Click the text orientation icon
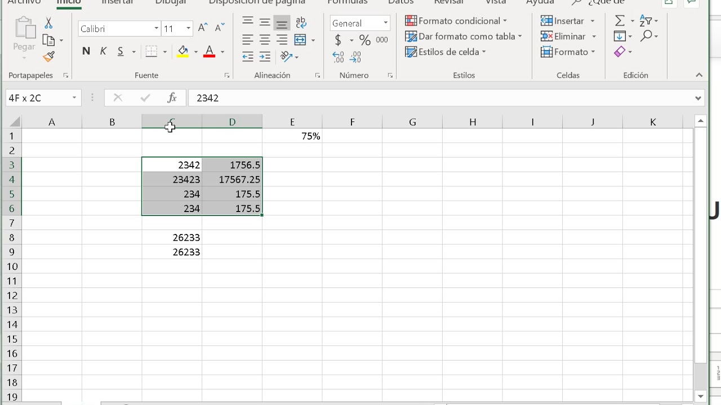Screen dimensions: 721x405 [x=286, y=56]
